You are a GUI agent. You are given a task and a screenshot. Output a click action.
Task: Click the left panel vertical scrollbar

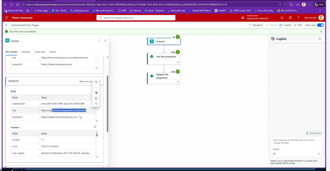click(x=108, y=104)
